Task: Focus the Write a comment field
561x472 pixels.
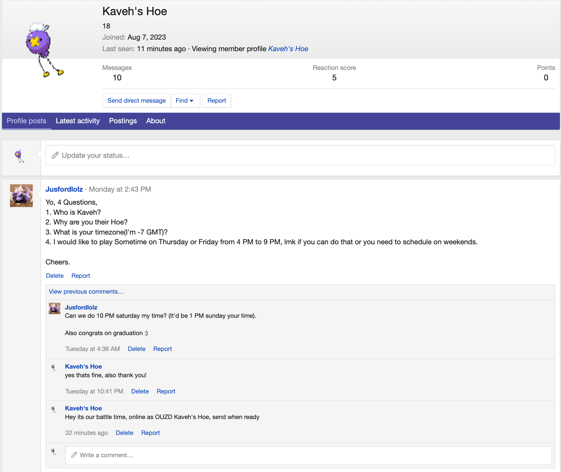Action: 308,455
